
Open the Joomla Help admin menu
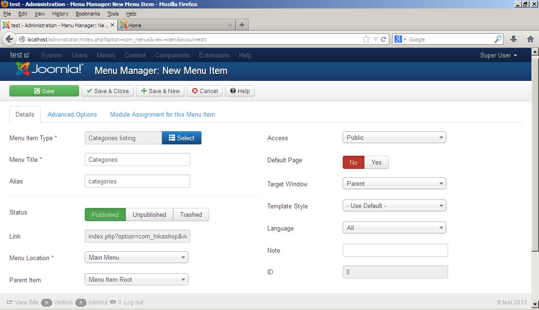245,56
